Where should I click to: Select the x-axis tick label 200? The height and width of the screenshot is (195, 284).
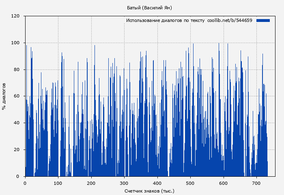click(91, 183)
